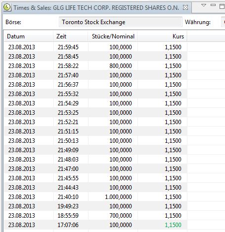
Task: Sort by the Stücke/Nominal column header
Action: pyautogui.click(x=112, y=36)
